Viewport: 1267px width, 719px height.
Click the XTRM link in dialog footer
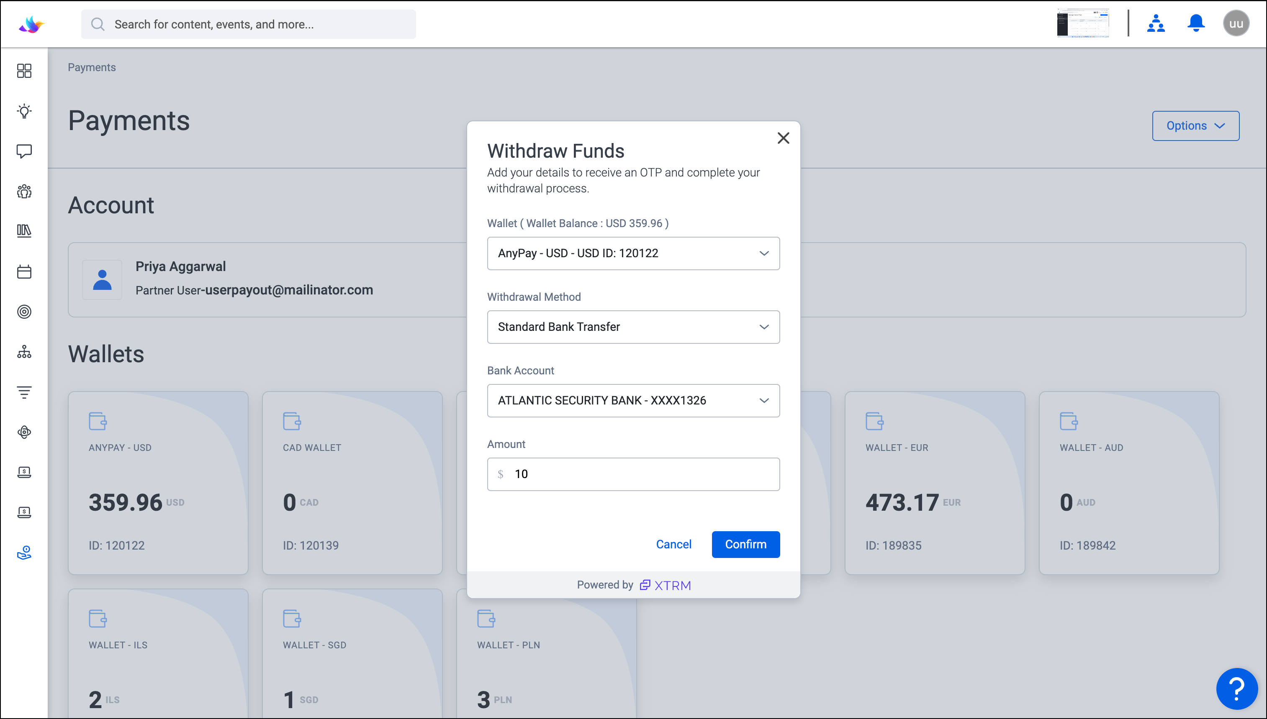665,585
